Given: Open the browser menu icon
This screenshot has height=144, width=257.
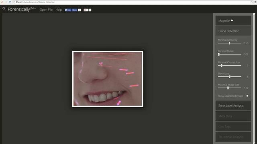Looking at the screenshot, I should [x=255, y=2].
